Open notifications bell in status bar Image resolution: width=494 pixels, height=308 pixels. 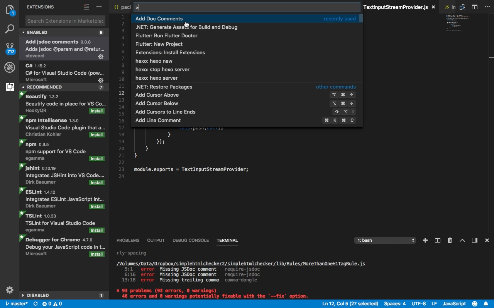point(486,304)
